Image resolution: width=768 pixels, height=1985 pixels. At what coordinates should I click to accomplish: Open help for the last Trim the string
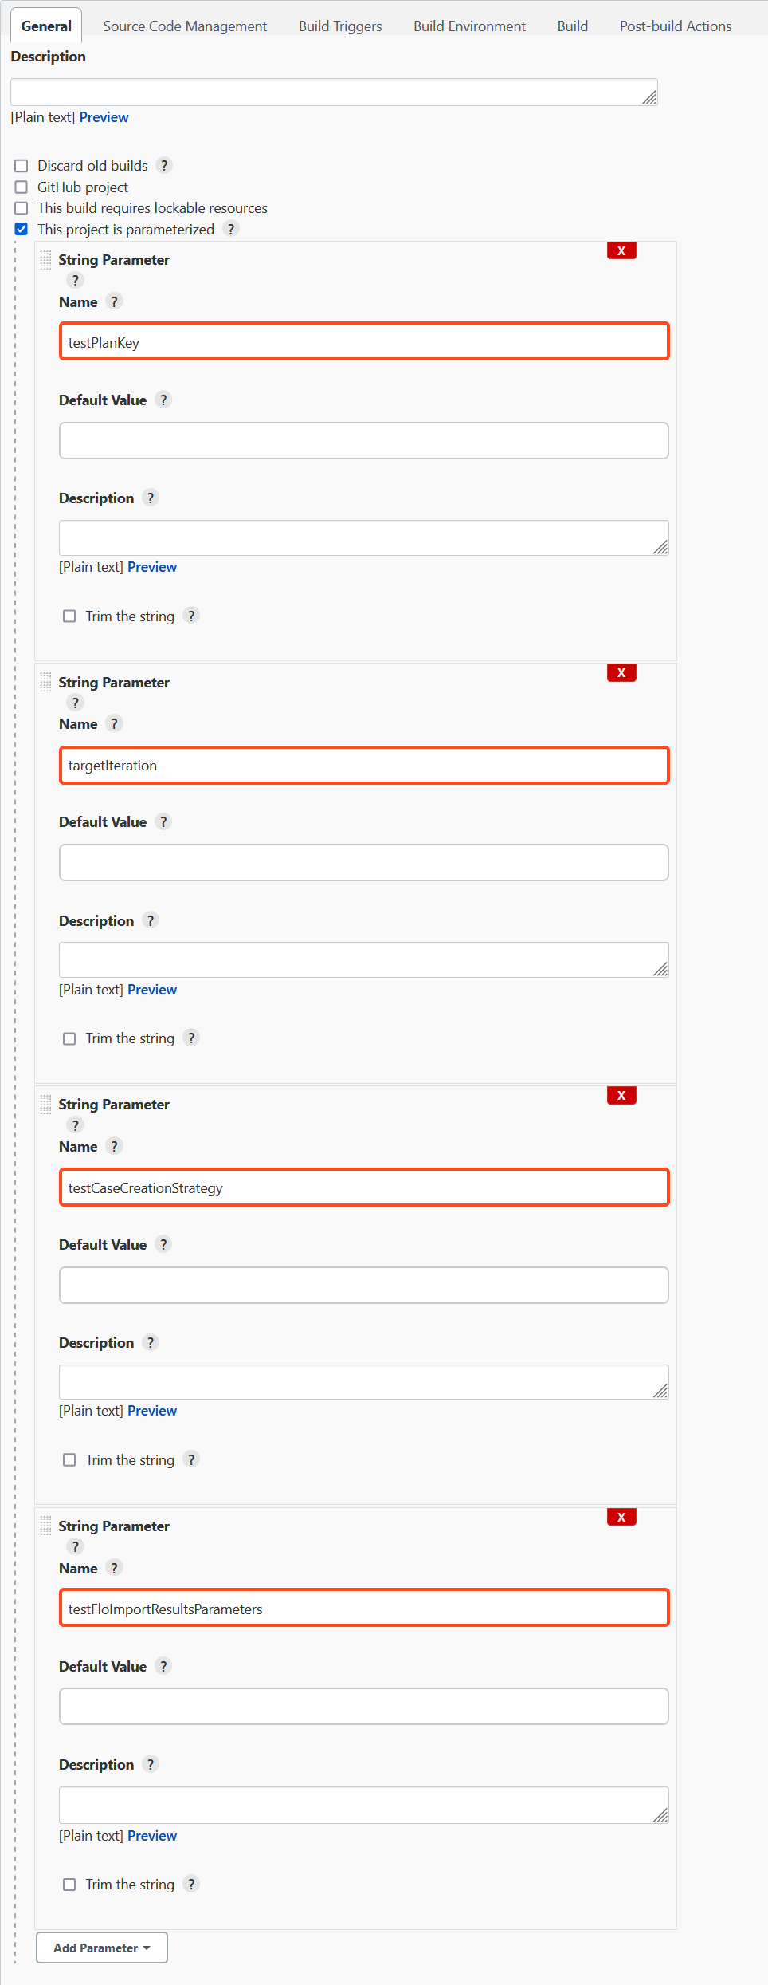click(x=190, y=1884)
